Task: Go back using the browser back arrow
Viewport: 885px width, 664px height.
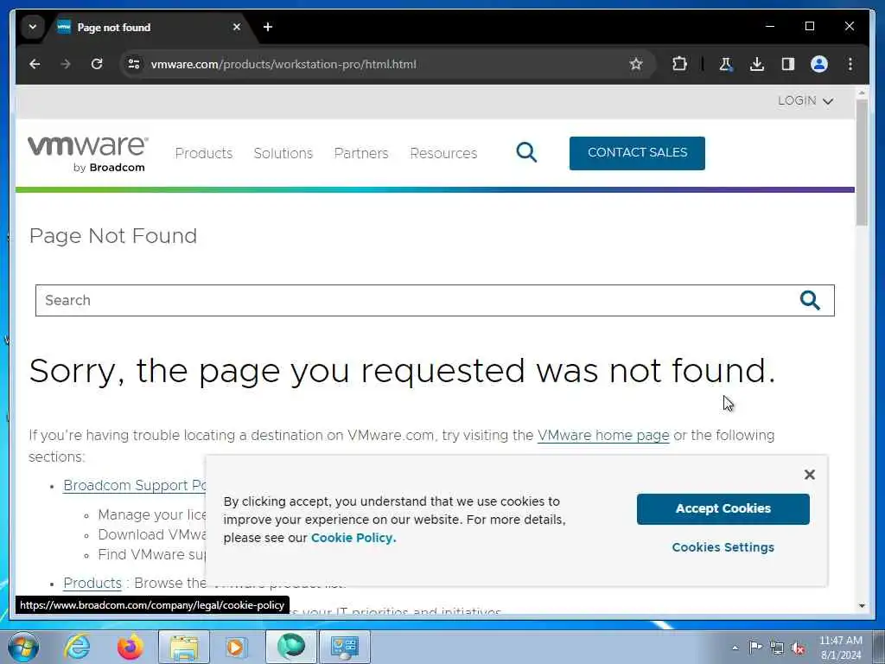Action: pos(35,64)
